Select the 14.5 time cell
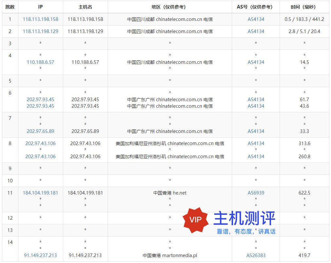 pyautogui.click(x=304, y=62)
